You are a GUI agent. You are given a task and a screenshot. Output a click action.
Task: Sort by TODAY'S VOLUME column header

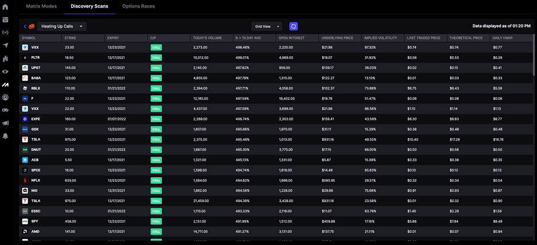[208, 38]
